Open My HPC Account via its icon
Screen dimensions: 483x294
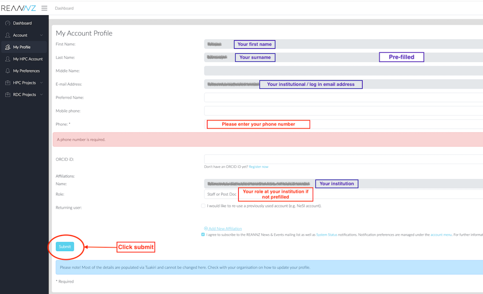tap(8, 59)
